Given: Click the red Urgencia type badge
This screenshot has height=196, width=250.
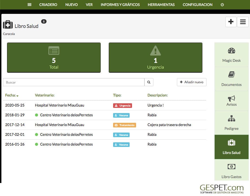Looking at the screenshot, I should (123, 105).
